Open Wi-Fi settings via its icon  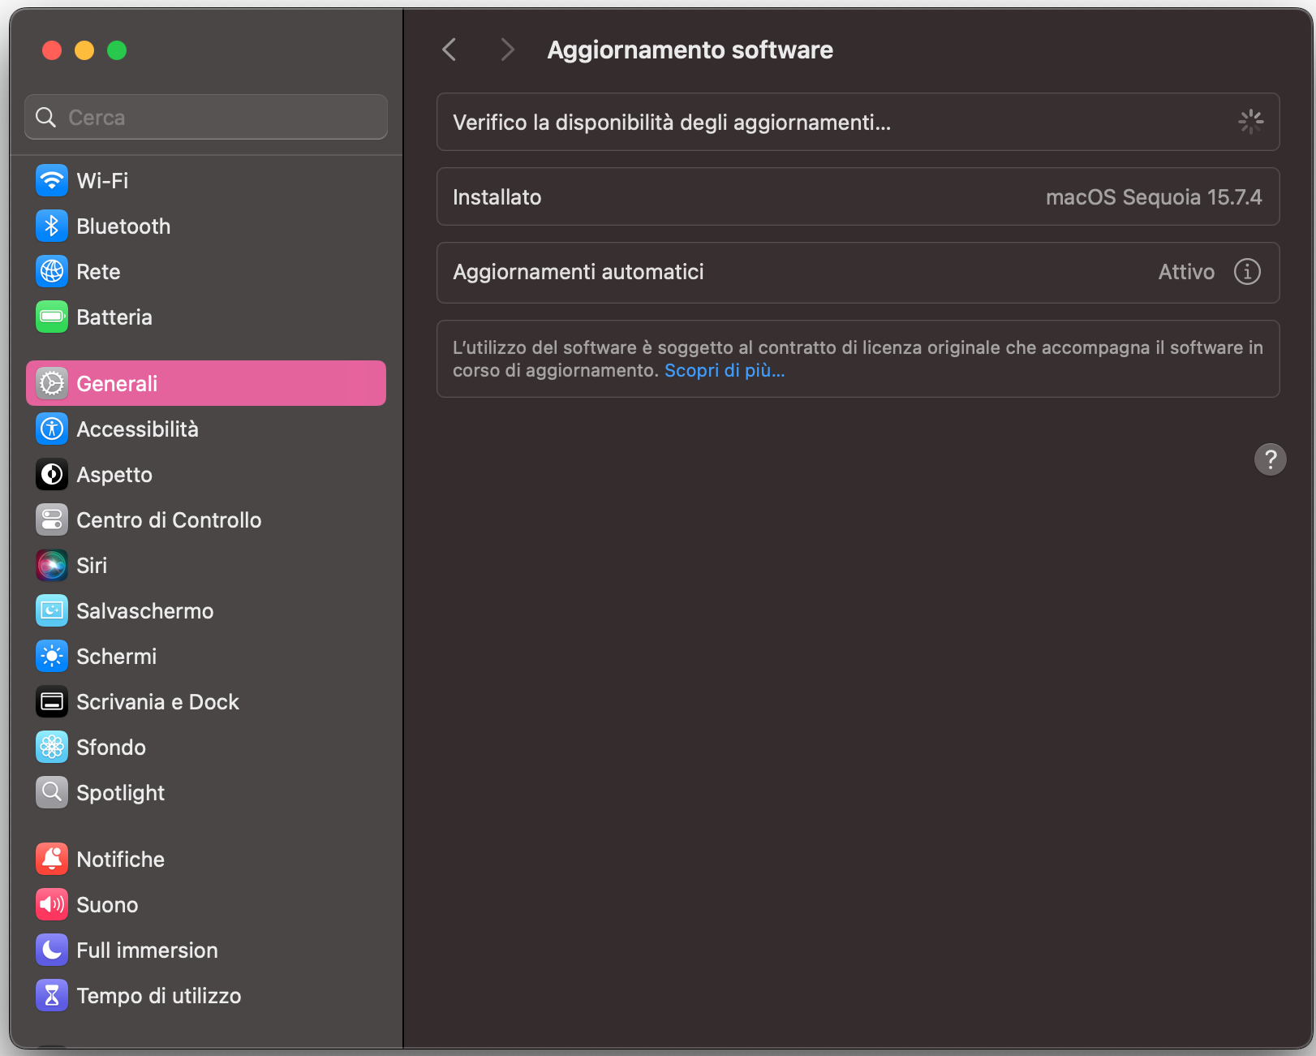pos(52,180)
